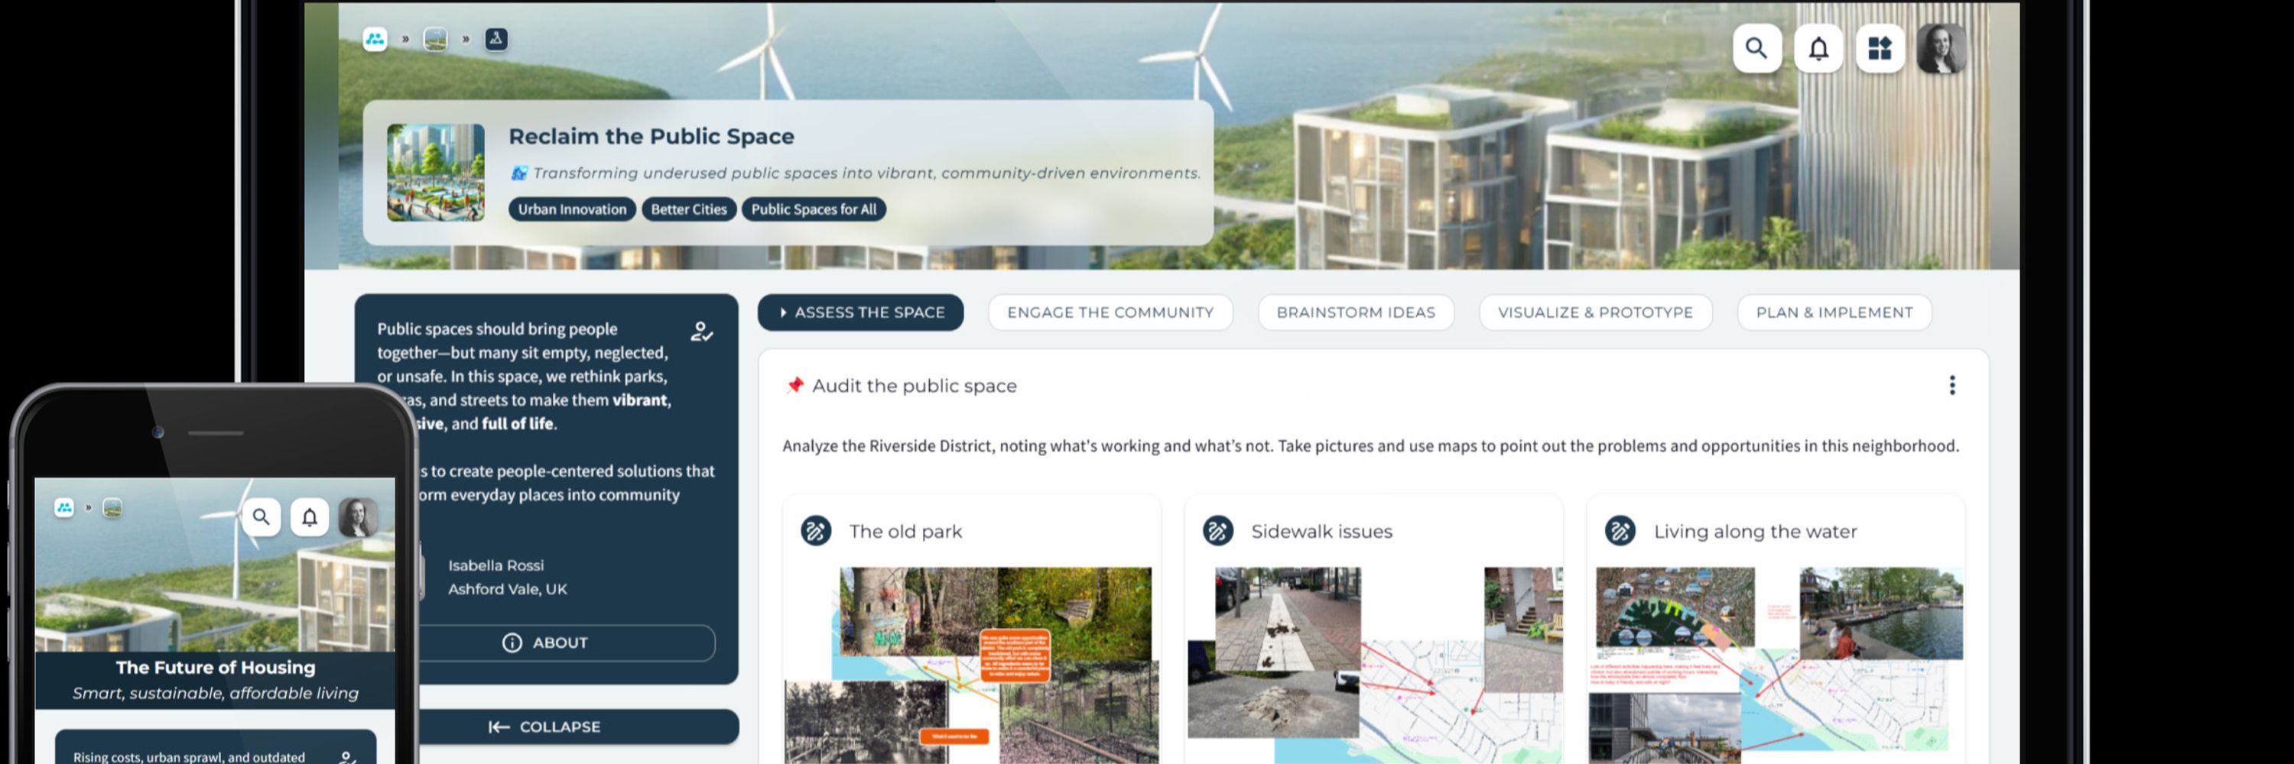The image size is (2294, 764).
Task: Open the Living along the water preview
Action: (x=1776, y=665)
